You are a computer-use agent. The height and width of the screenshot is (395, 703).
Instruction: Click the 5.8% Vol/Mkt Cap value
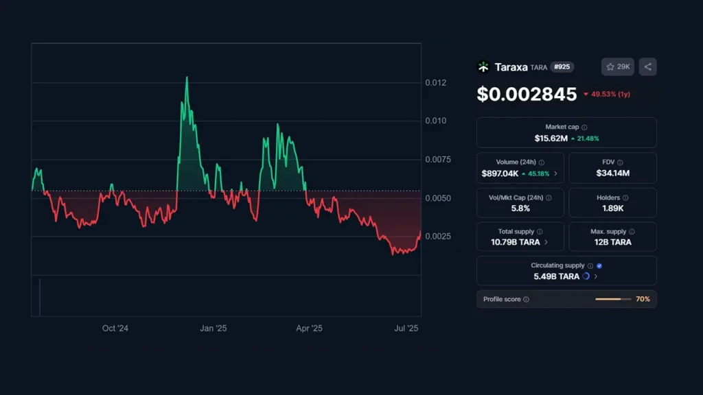pos(520,208)
